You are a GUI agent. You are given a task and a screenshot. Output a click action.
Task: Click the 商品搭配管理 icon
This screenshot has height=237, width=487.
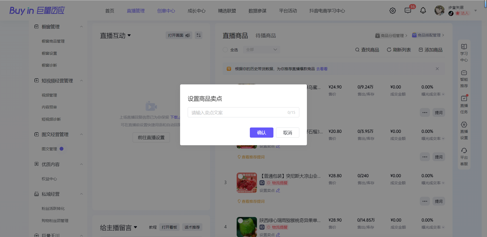pyautogui.click(x=414, y=35)
